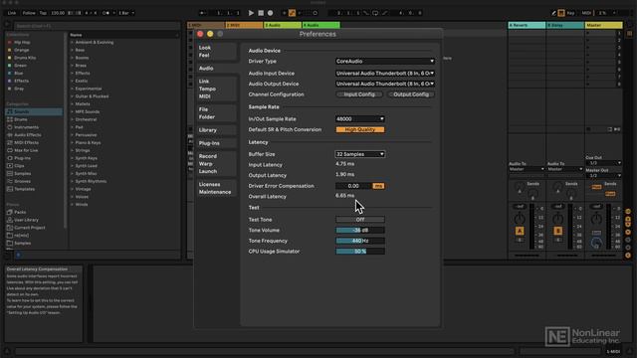Toggle the Computer MIDI Keyboard icon

tap(561, 13)
